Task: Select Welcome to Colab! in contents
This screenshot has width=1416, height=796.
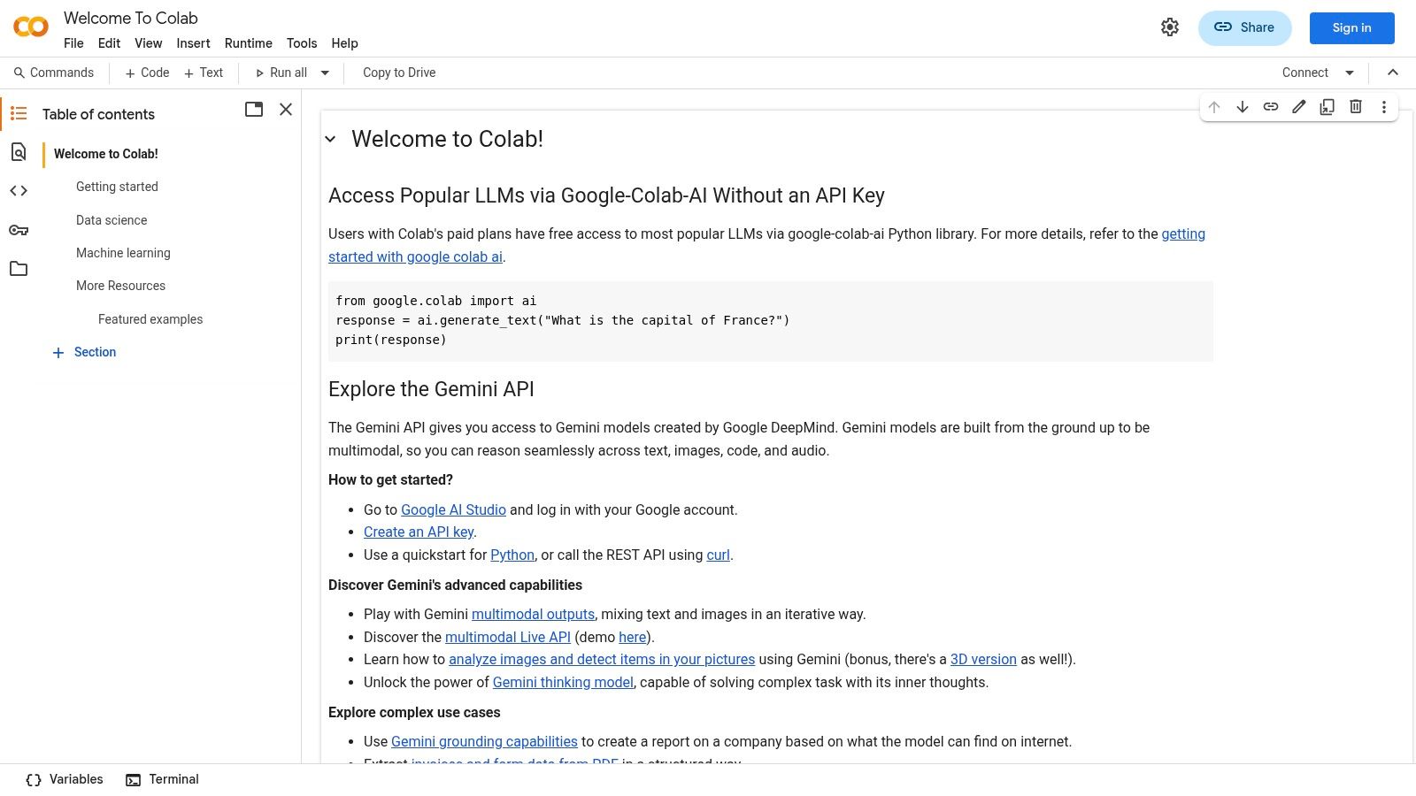Action: click(106, 154)
